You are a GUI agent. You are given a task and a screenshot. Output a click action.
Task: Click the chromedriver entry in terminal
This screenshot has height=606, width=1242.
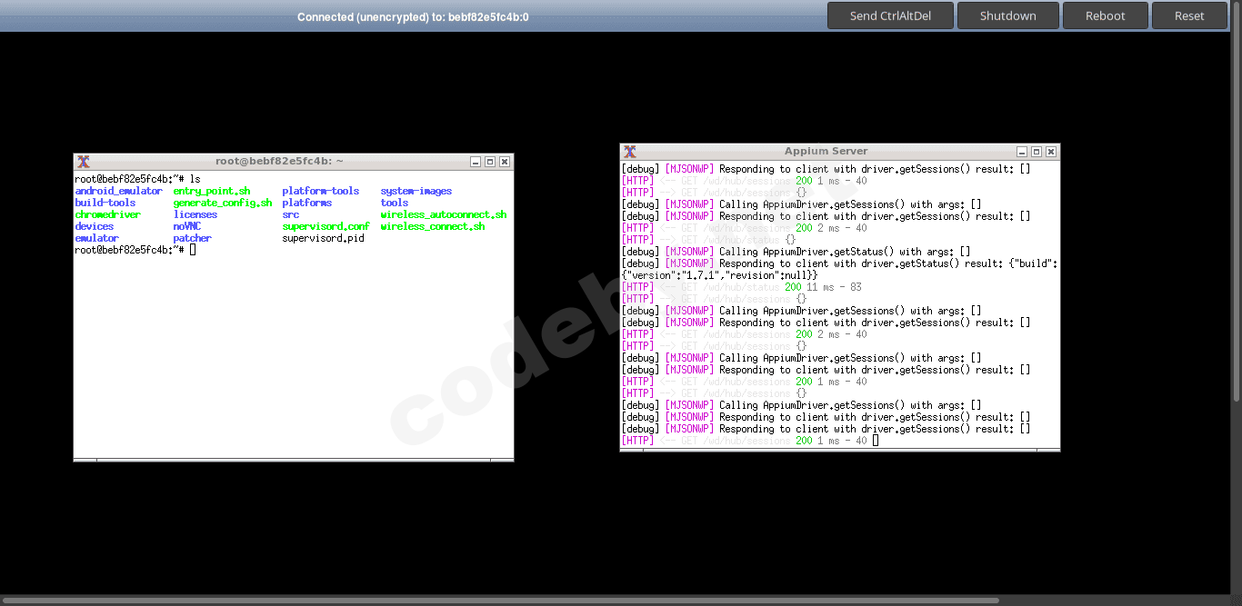[107, 214]
